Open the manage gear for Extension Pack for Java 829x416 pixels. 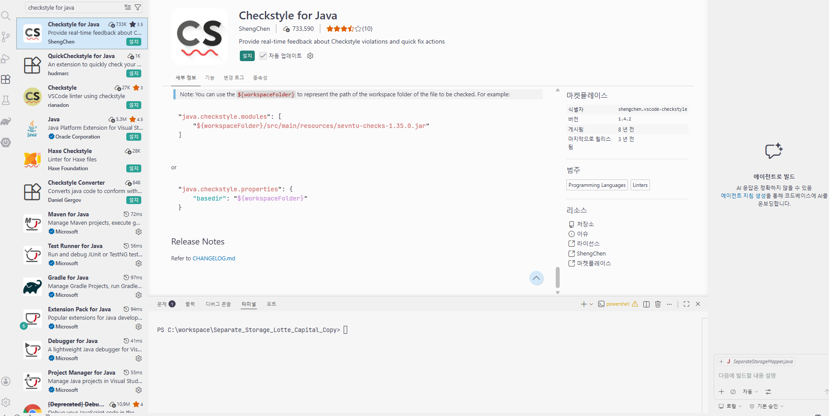point(139,327)
